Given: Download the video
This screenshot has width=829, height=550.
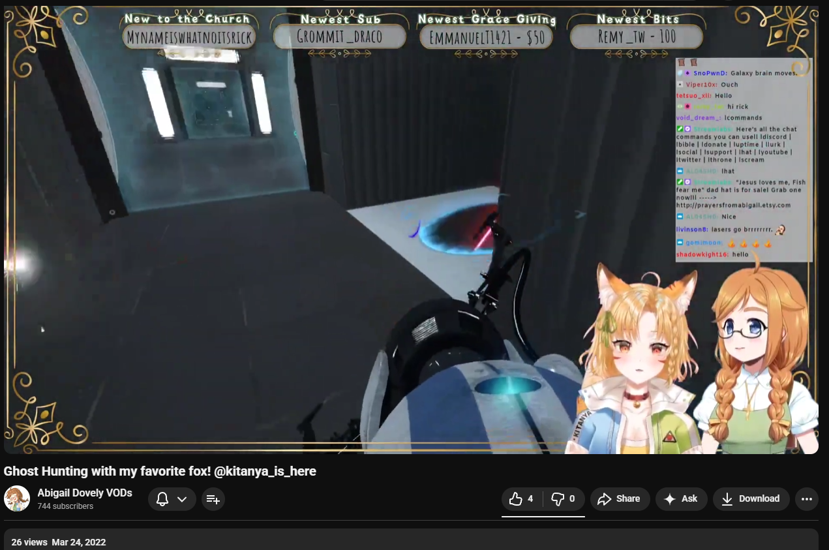Looking at the screenshot, I should point(751,499).
